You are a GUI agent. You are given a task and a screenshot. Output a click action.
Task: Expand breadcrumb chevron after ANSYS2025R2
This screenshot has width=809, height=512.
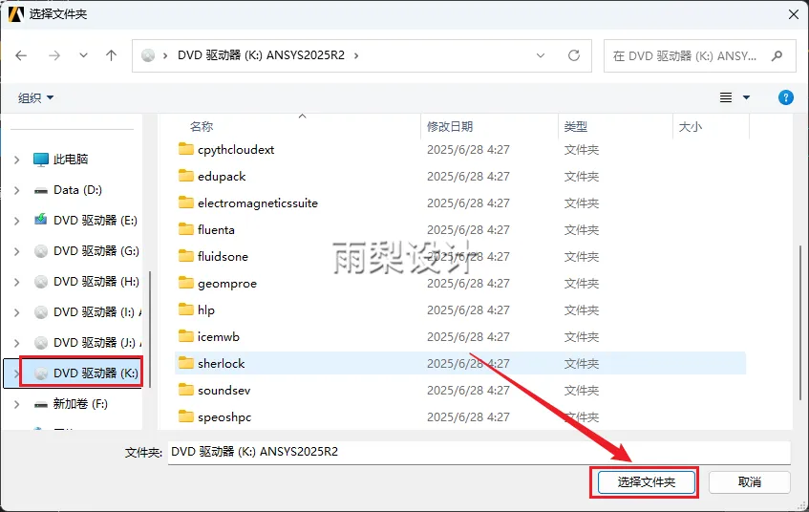356,55
